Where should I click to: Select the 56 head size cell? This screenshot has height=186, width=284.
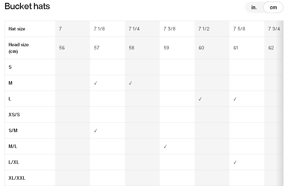pos(62,48)
